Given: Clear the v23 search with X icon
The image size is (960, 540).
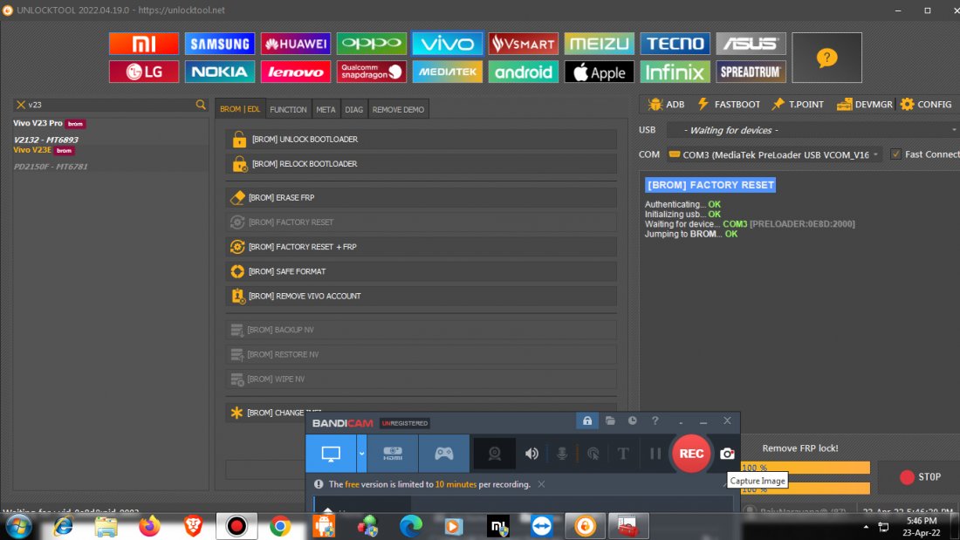Looking at the screenshot, I should (x=20, y=105).
